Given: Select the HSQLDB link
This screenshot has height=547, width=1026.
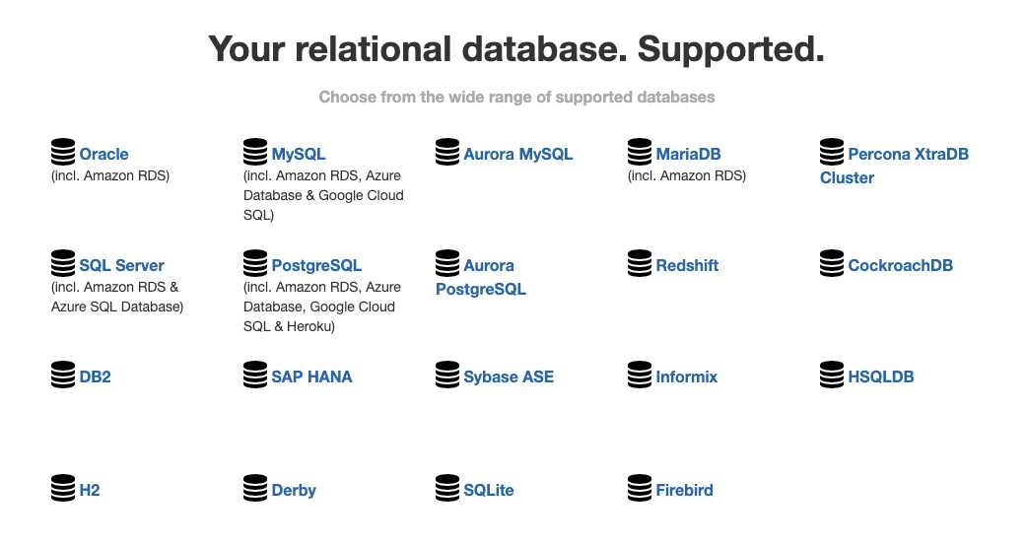Looking at the screenshot, I should (x=881, y=376).
